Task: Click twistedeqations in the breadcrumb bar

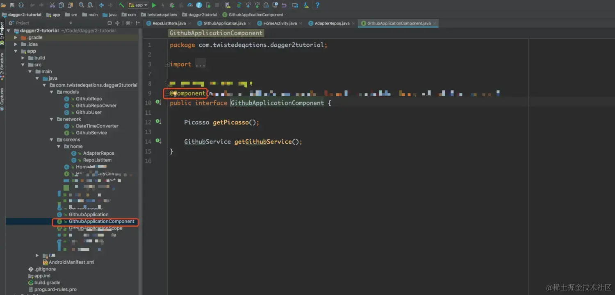Action: pos(159,15)
